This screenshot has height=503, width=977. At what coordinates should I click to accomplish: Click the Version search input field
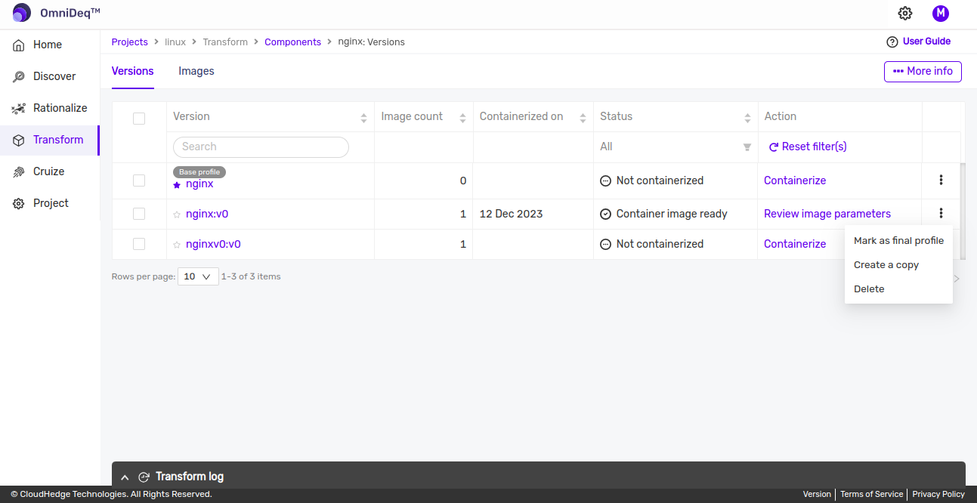pos(261,147)
